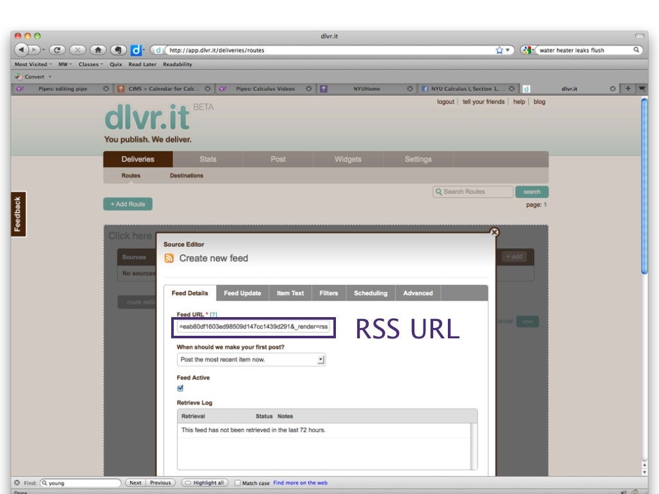Open the Feedback side tab
659x494 pixels.
point(18,214)
